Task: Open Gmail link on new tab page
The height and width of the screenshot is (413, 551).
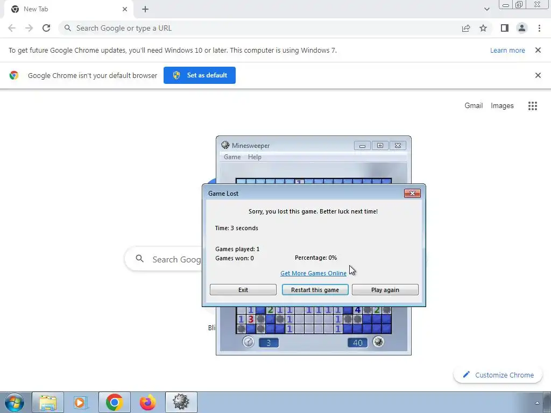Action: tap(474, 106)
